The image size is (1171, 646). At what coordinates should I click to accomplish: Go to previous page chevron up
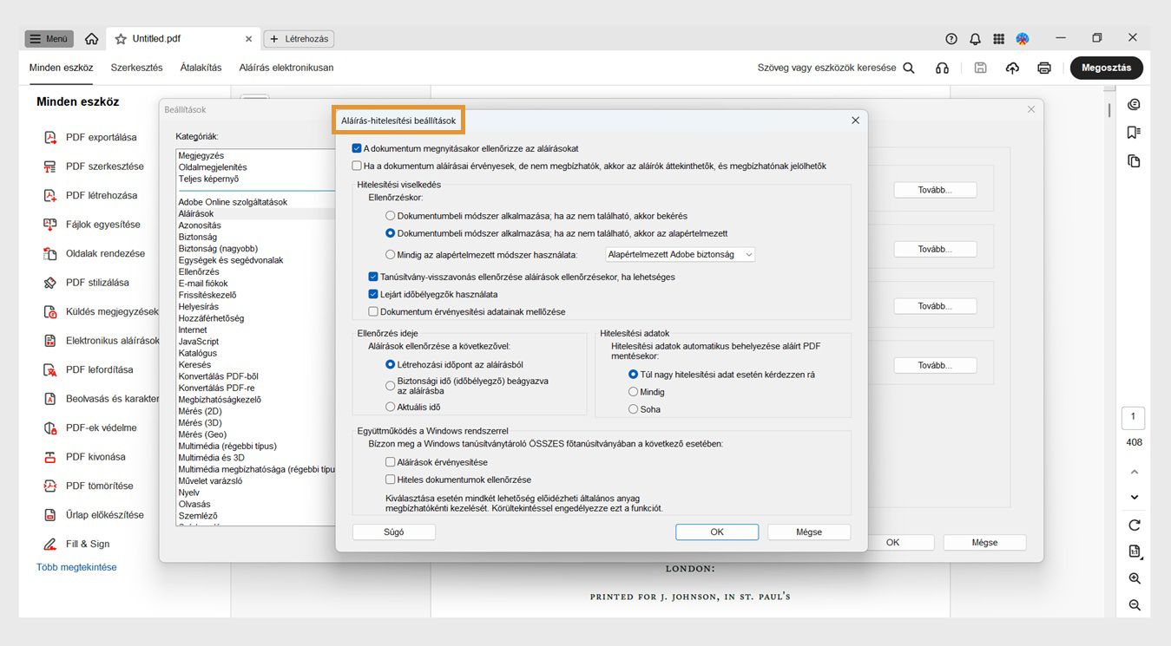click(1134, 472)
